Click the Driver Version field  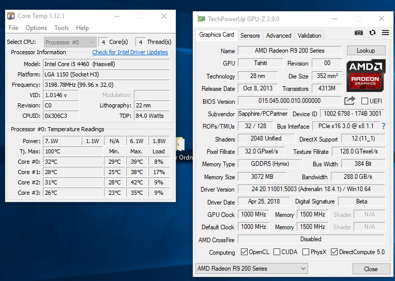[x=311, y=189]
